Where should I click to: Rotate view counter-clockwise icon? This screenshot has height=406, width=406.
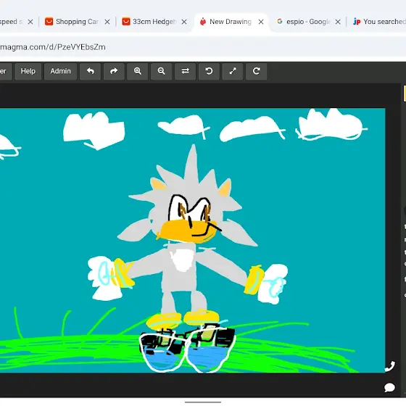[209, 71]
